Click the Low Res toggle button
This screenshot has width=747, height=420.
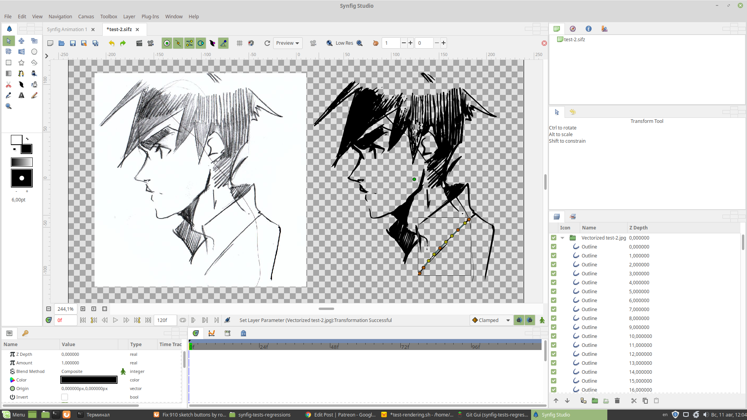click(x=344, y=42)
